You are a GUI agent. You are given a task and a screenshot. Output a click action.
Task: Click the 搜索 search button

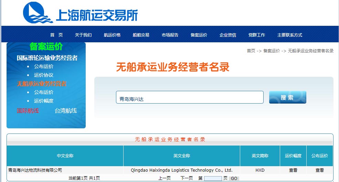tap(287, 97)
